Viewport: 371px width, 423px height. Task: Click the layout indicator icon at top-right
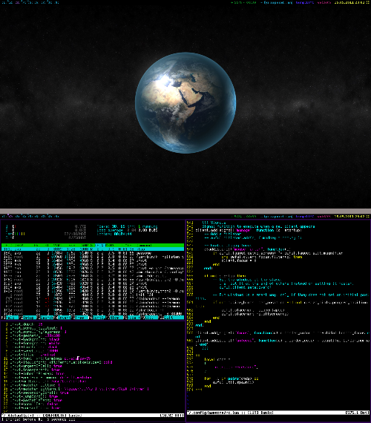[368, 2]
